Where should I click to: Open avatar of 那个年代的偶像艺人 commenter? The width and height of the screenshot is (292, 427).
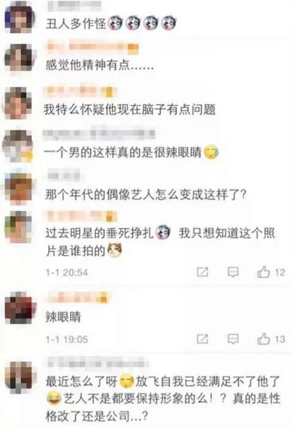pyautogui.click(x=19, y=188)
